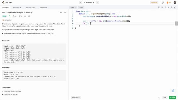Expand the Console panel
This screenshot has width=178, height=100.
(x=76, y=97)
